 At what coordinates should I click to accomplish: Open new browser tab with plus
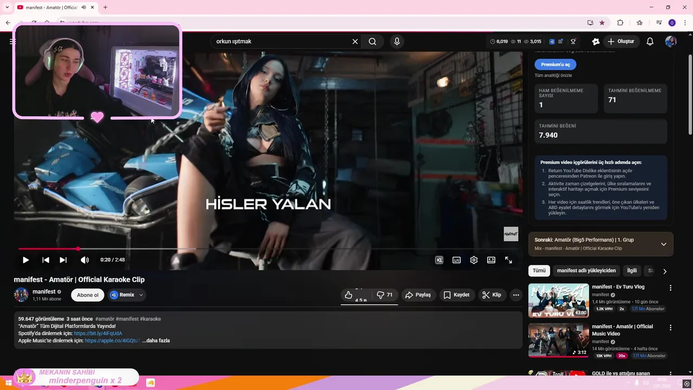pyautogui.click(x=105, y=7)
